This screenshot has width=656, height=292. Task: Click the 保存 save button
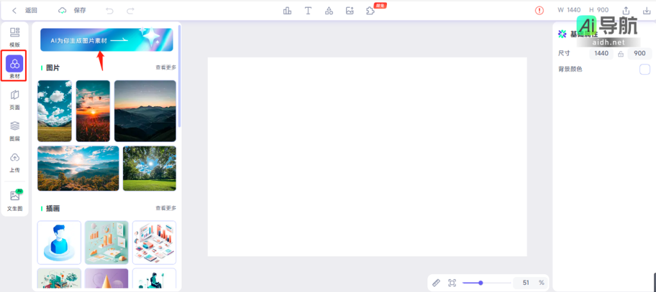pos(72,11)
